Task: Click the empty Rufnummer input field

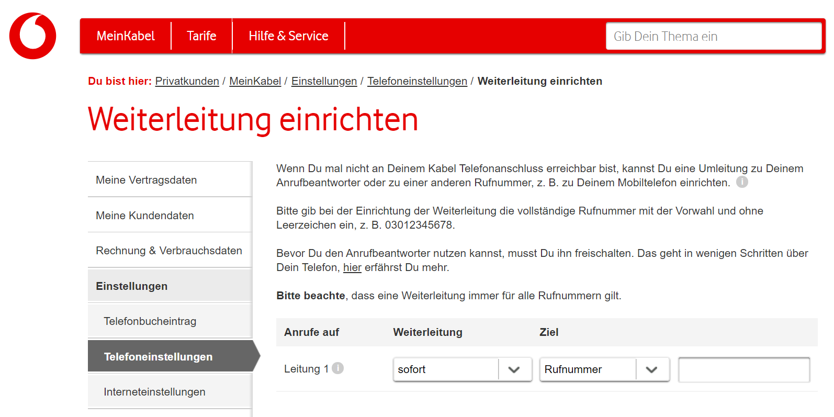Action: (x=744, y=369)
